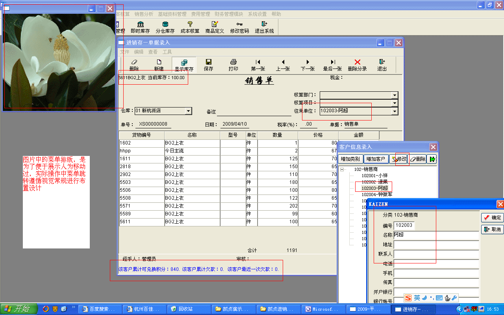Create a new voucher with 新建
Viewport: 504px width, 315px height.
click(159, 65)
